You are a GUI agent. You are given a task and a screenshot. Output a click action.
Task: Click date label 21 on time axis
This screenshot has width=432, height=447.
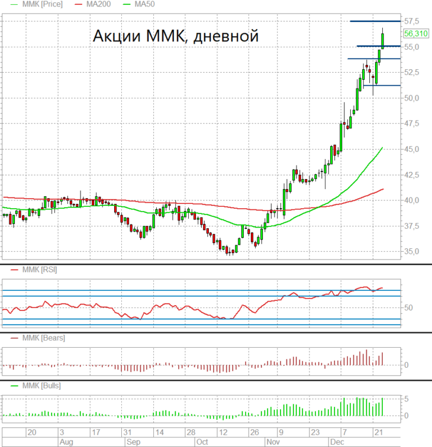pos(379,432)
